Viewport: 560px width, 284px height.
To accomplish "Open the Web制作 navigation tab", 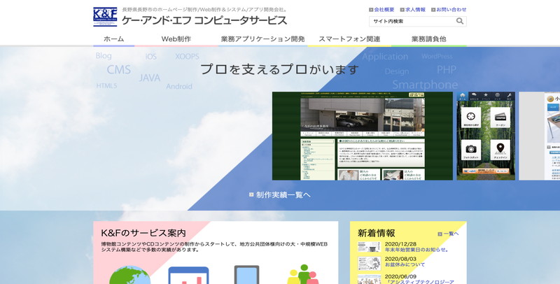I will pos(176,39).
